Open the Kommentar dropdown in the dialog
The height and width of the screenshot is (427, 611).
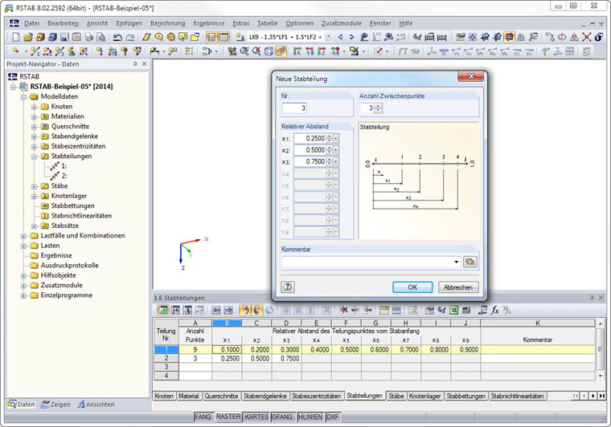point(456,262)
